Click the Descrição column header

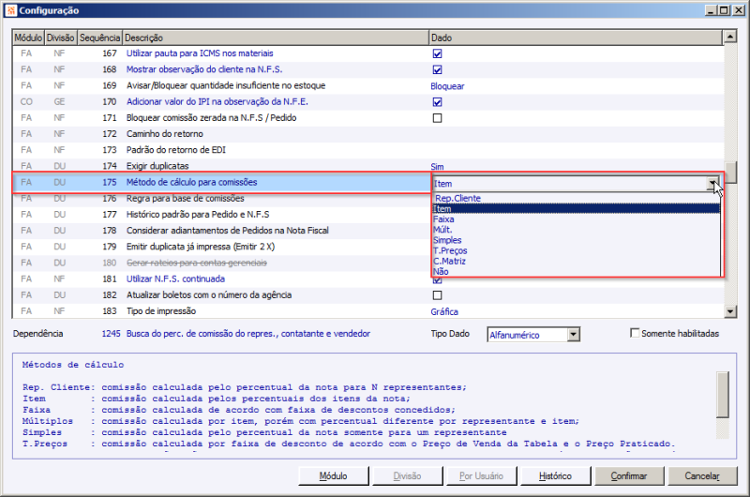(x=276, y=38)
